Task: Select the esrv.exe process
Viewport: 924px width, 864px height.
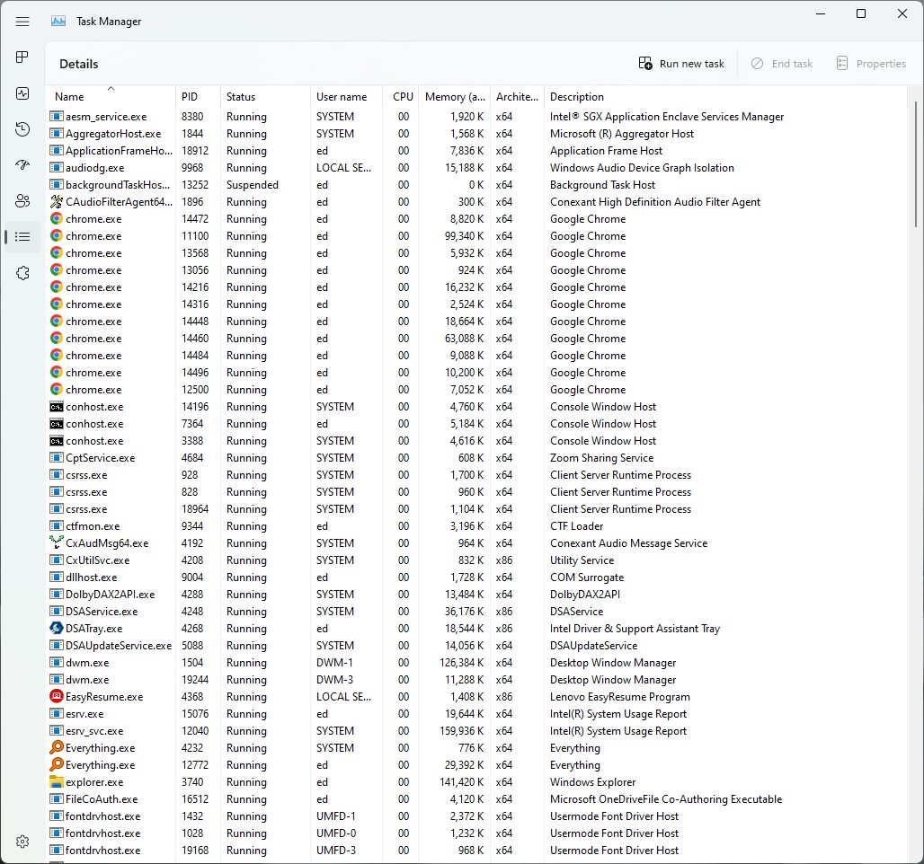Action: pyautogui.click(x=476, y=714)
